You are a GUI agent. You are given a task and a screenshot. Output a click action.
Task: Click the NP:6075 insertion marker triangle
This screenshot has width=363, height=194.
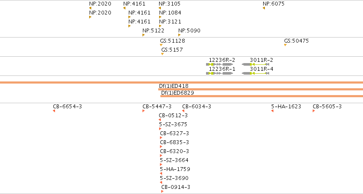[264, 8]
